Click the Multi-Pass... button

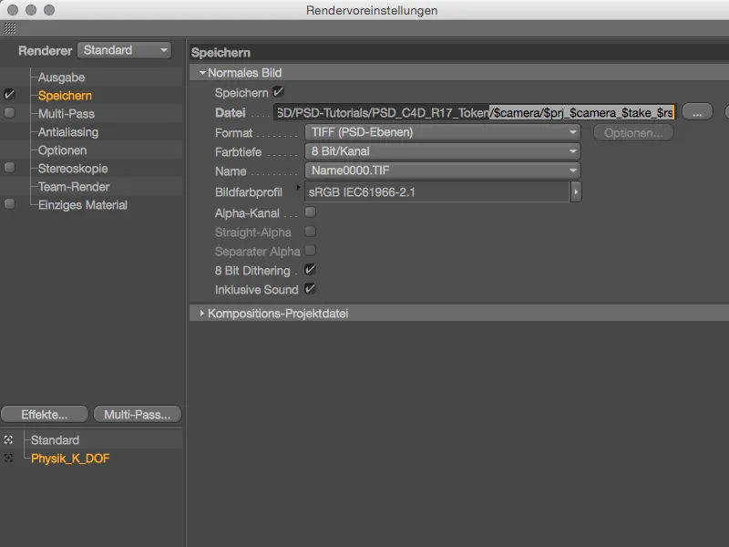[138, 415]
